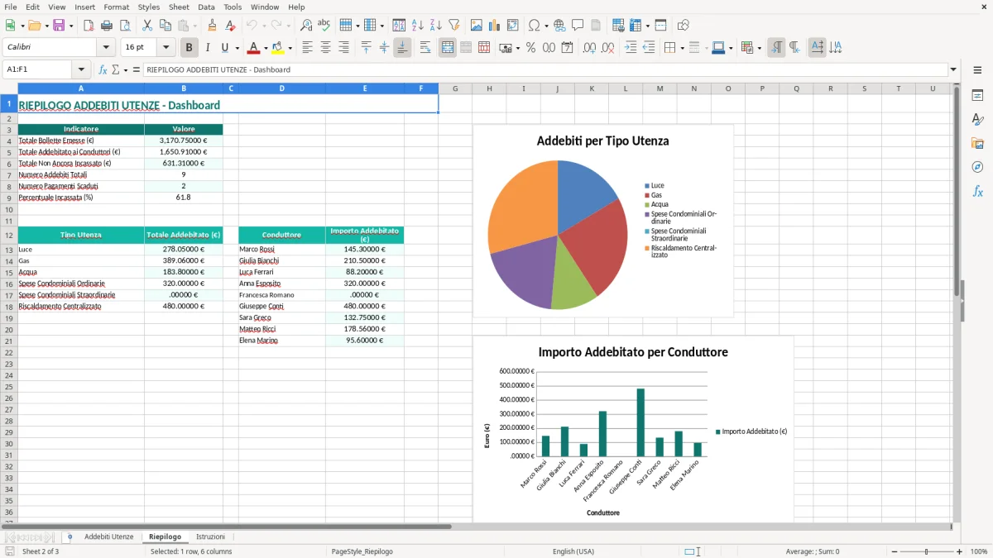
Task: Toggle Wrap Text
Action: pyautogui.click(x=425, y=48)
